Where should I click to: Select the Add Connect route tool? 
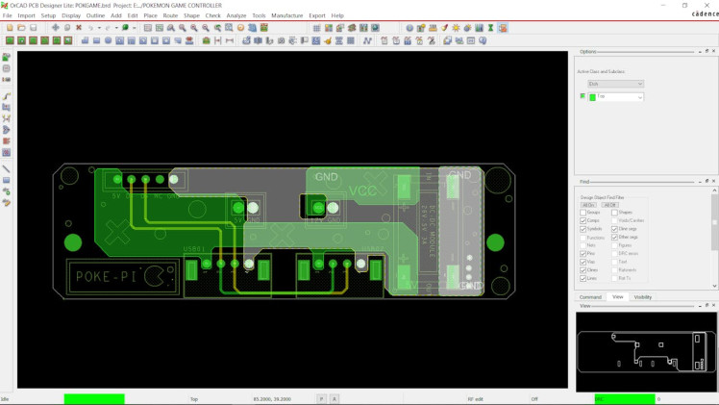coord(7,96)
